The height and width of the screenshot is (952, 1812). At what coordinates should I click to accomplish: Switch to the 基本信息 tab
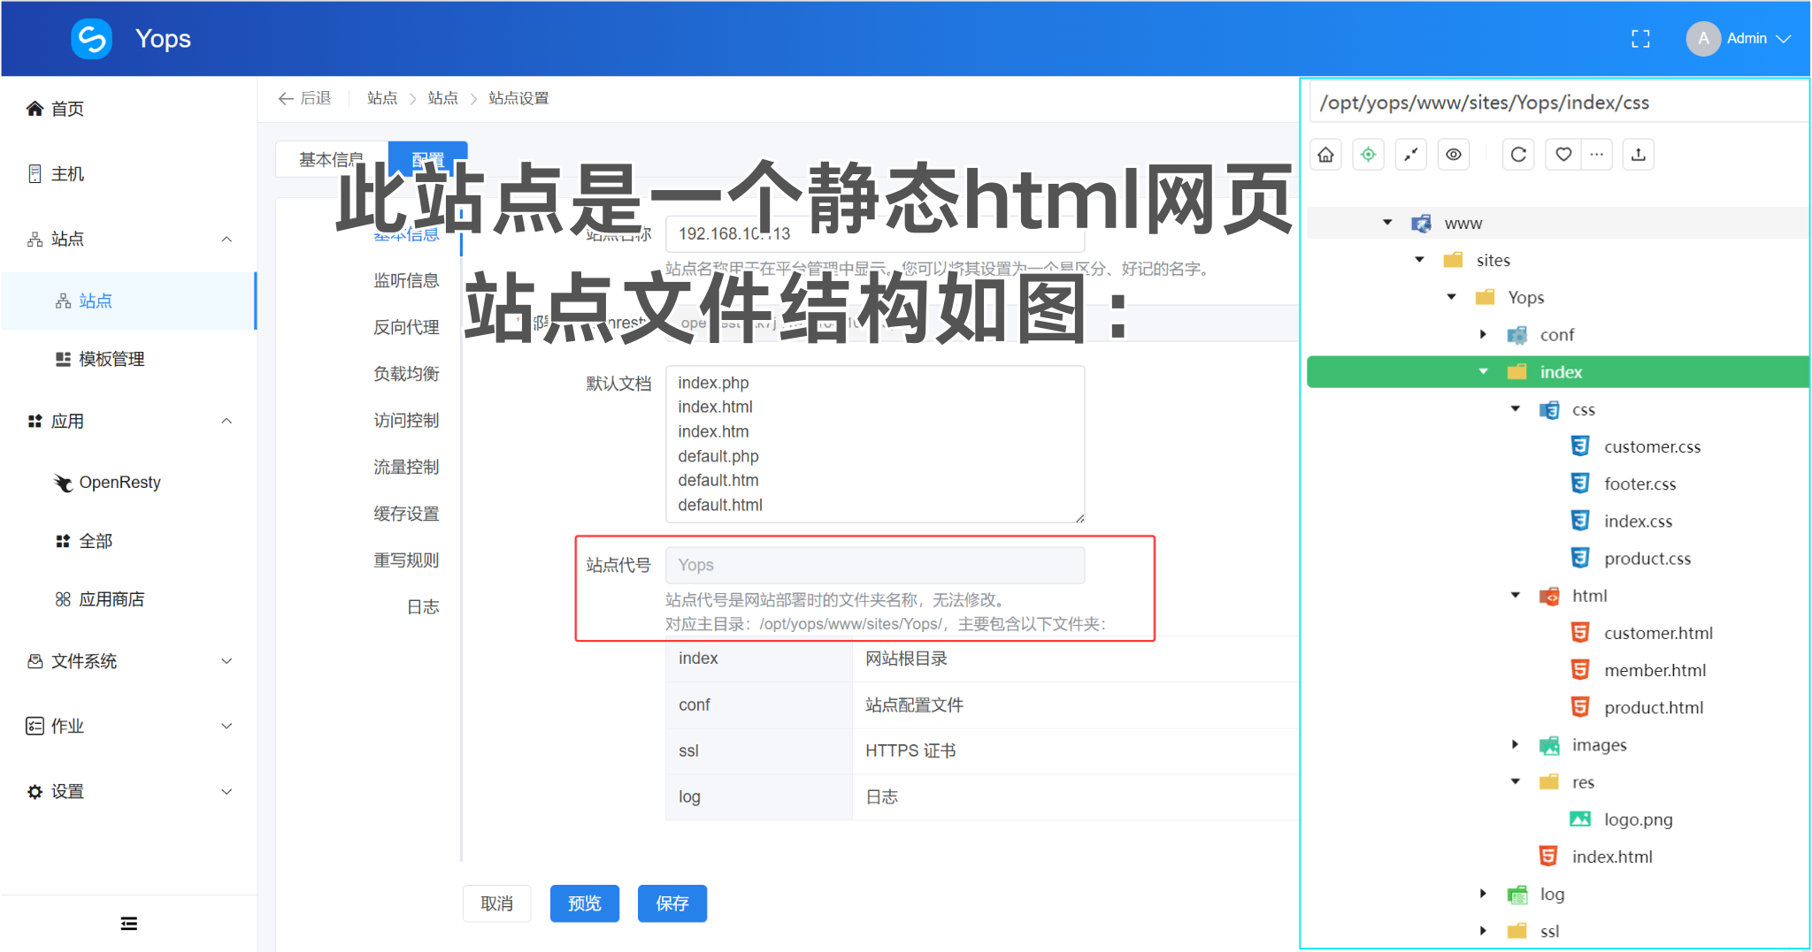pyautogui.click(x=331, y=159)
